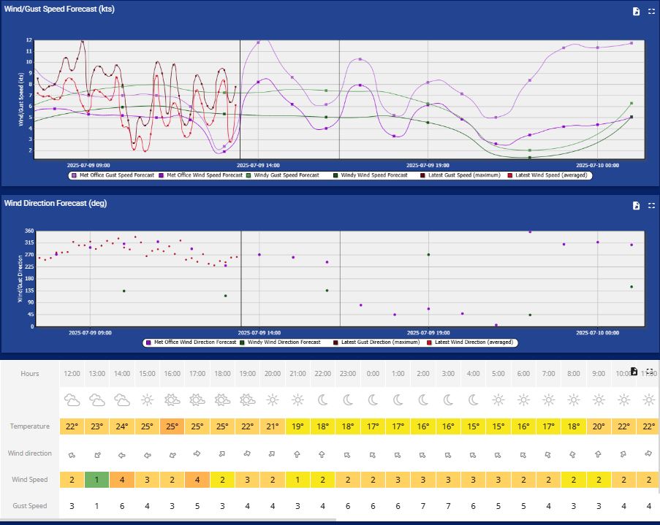660x525 pixels.
Task: Hide Met Office Wind Direction Forecast series
Action: point(195,342)
